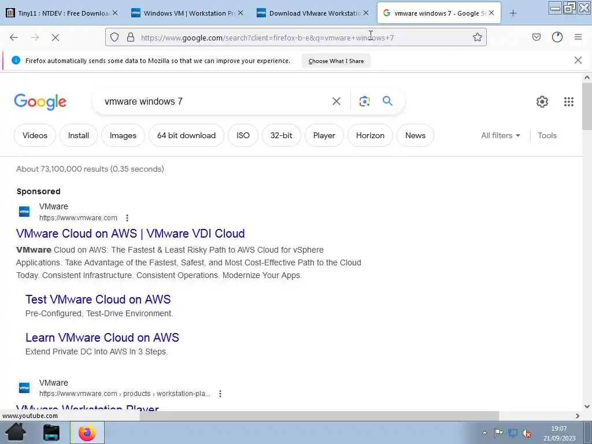Screen dimensions: 592x444
Task: Open a new tab with plus
Action: 513,13
